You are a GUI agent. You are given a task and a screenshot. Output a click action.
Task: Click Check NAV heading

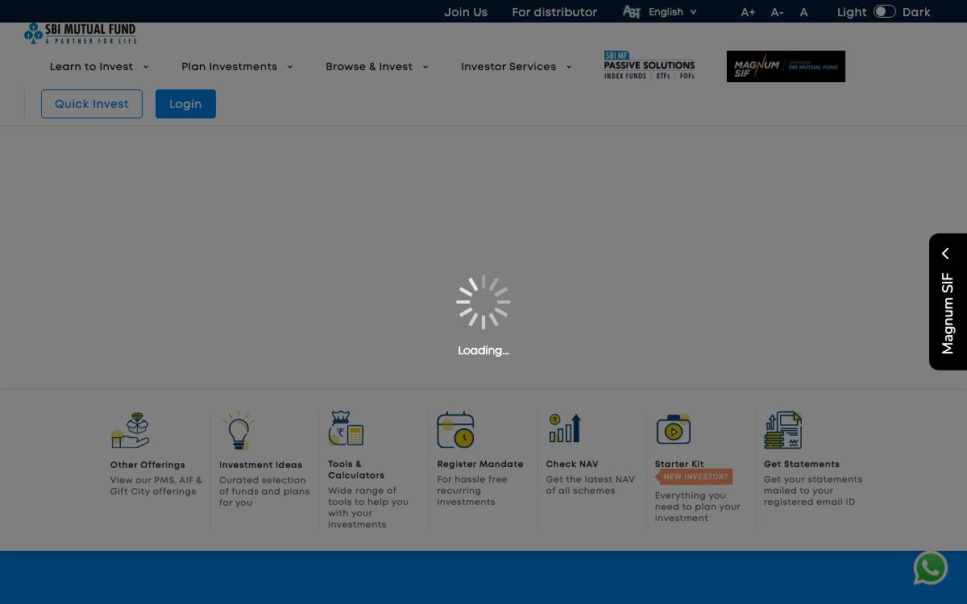572,464
